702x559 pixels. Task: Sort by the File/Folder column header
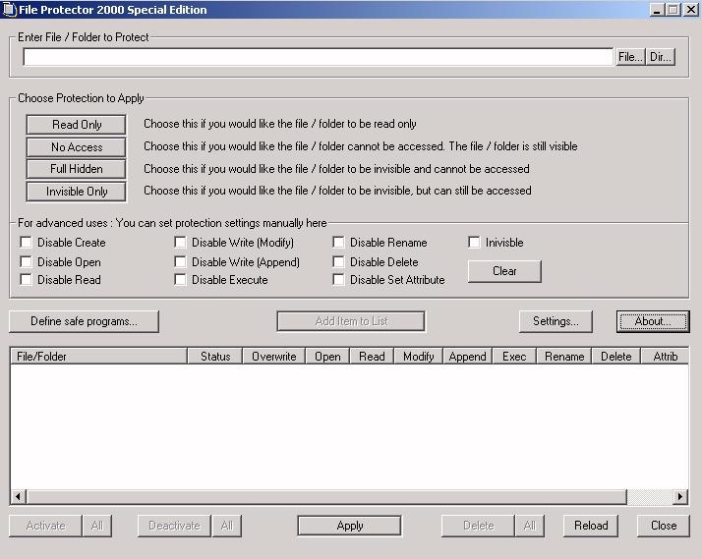pyautogui.click(x=98, y=357)
